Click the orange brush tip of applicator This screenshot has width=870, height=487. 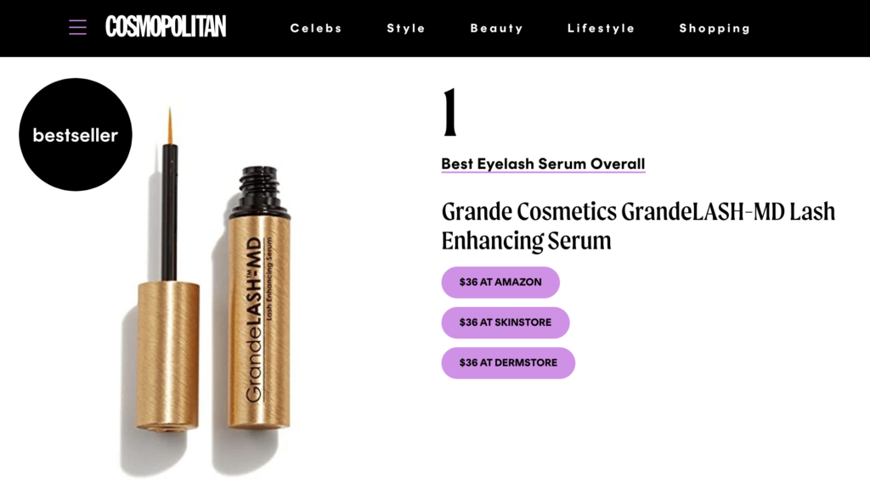(170, 126)
